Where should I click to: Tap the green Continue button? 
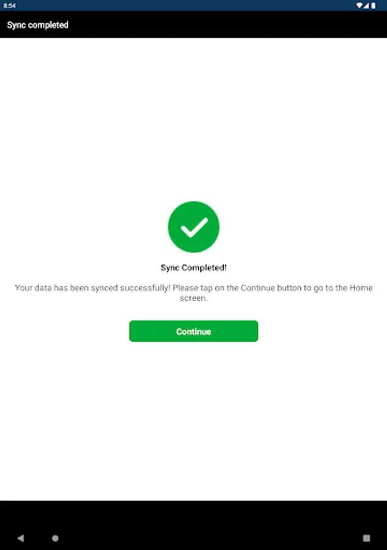(x=193, y=331)
